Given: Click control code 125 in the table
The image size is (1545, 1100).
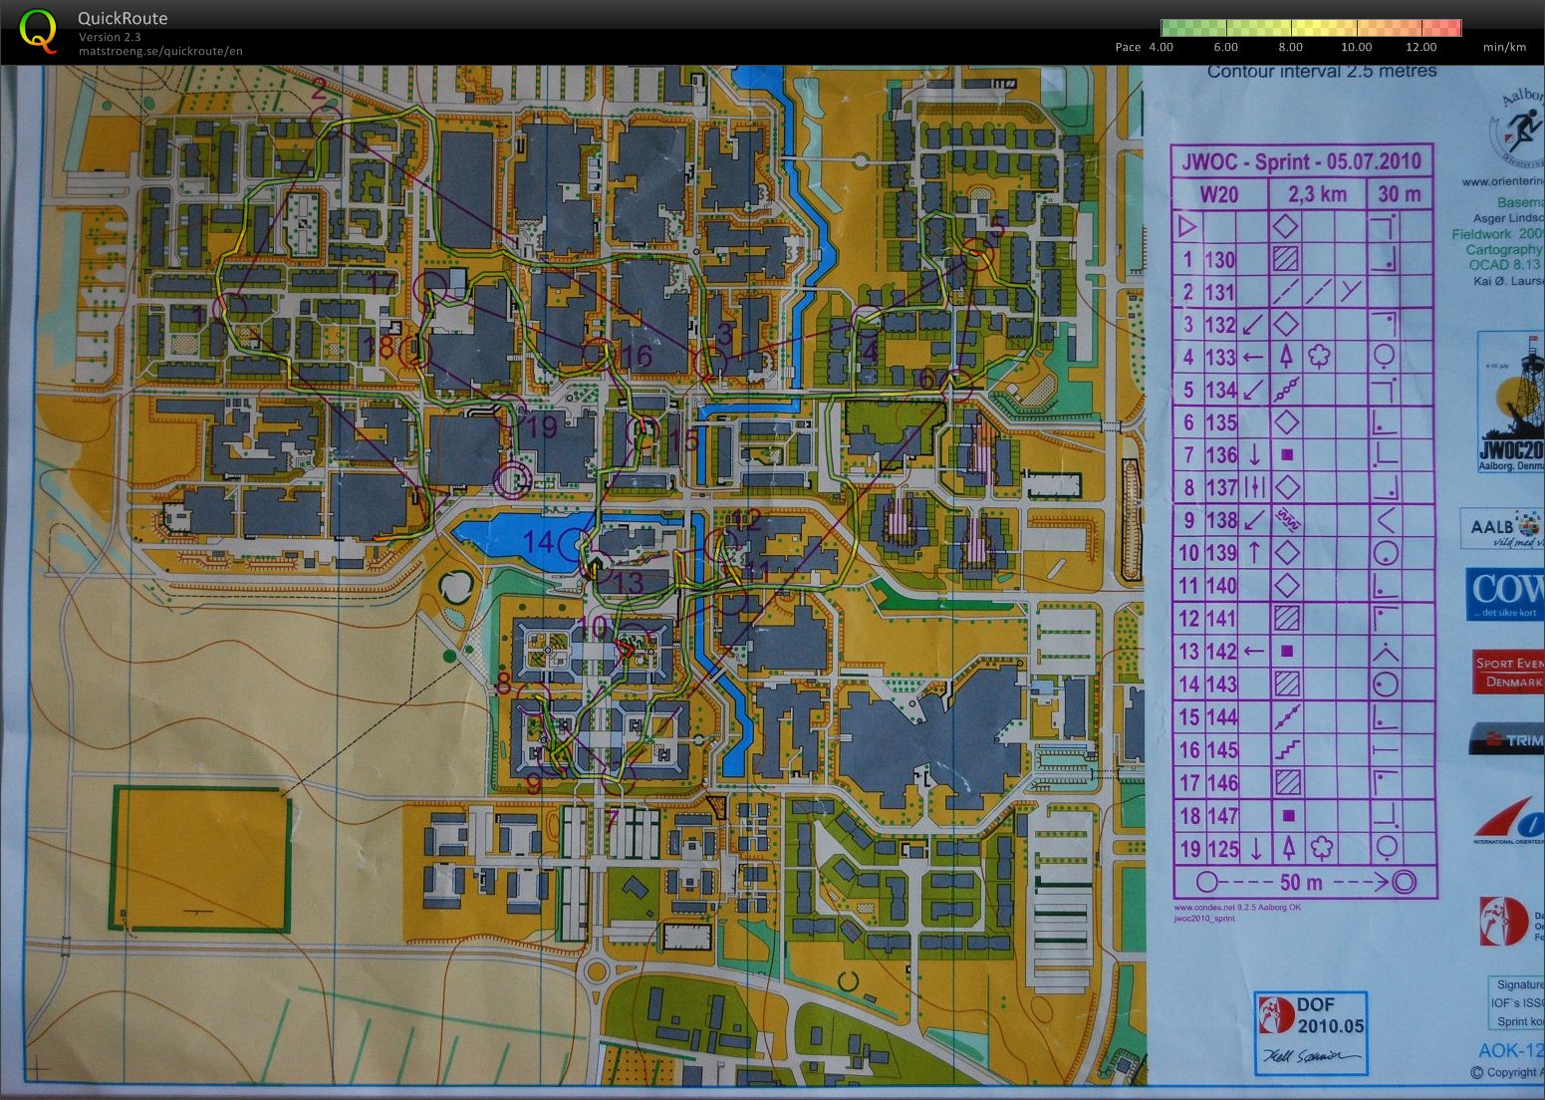Looking at the screenshot, I should [1222, 849].
